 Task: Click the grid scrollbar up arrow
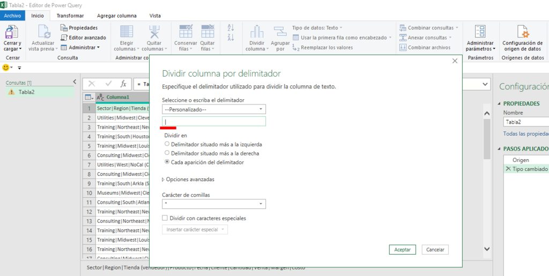(487, 114)
